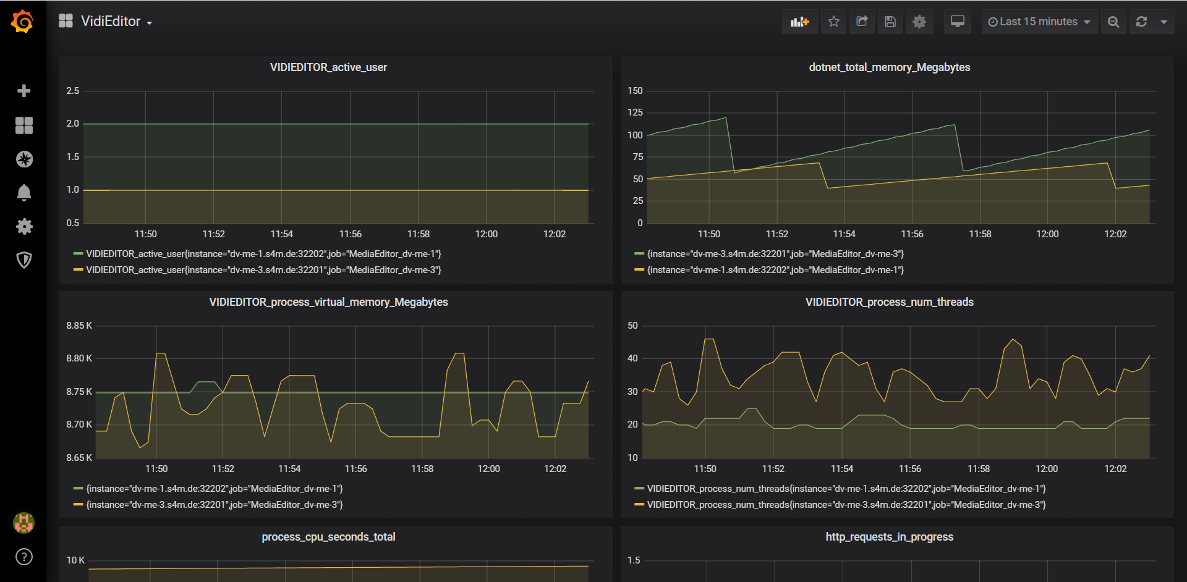The width and height of the screenshot is (1187, 582).
Task: Open the refresh interval dropdown arrow
Action: pyautogui.click(x=1165, y=21)
